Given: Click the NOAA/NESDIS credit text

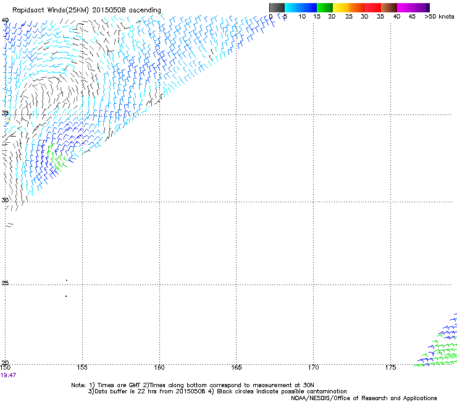Looking at the screenshot, I should pyautogui.click(x=364, y=398).
